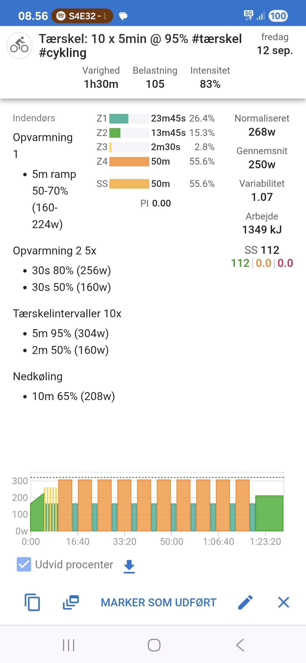Tap MARKER SOM UDFØRT button
This screenshot has width=306, height=663.
pyautogui.click(x=159, y=602)
